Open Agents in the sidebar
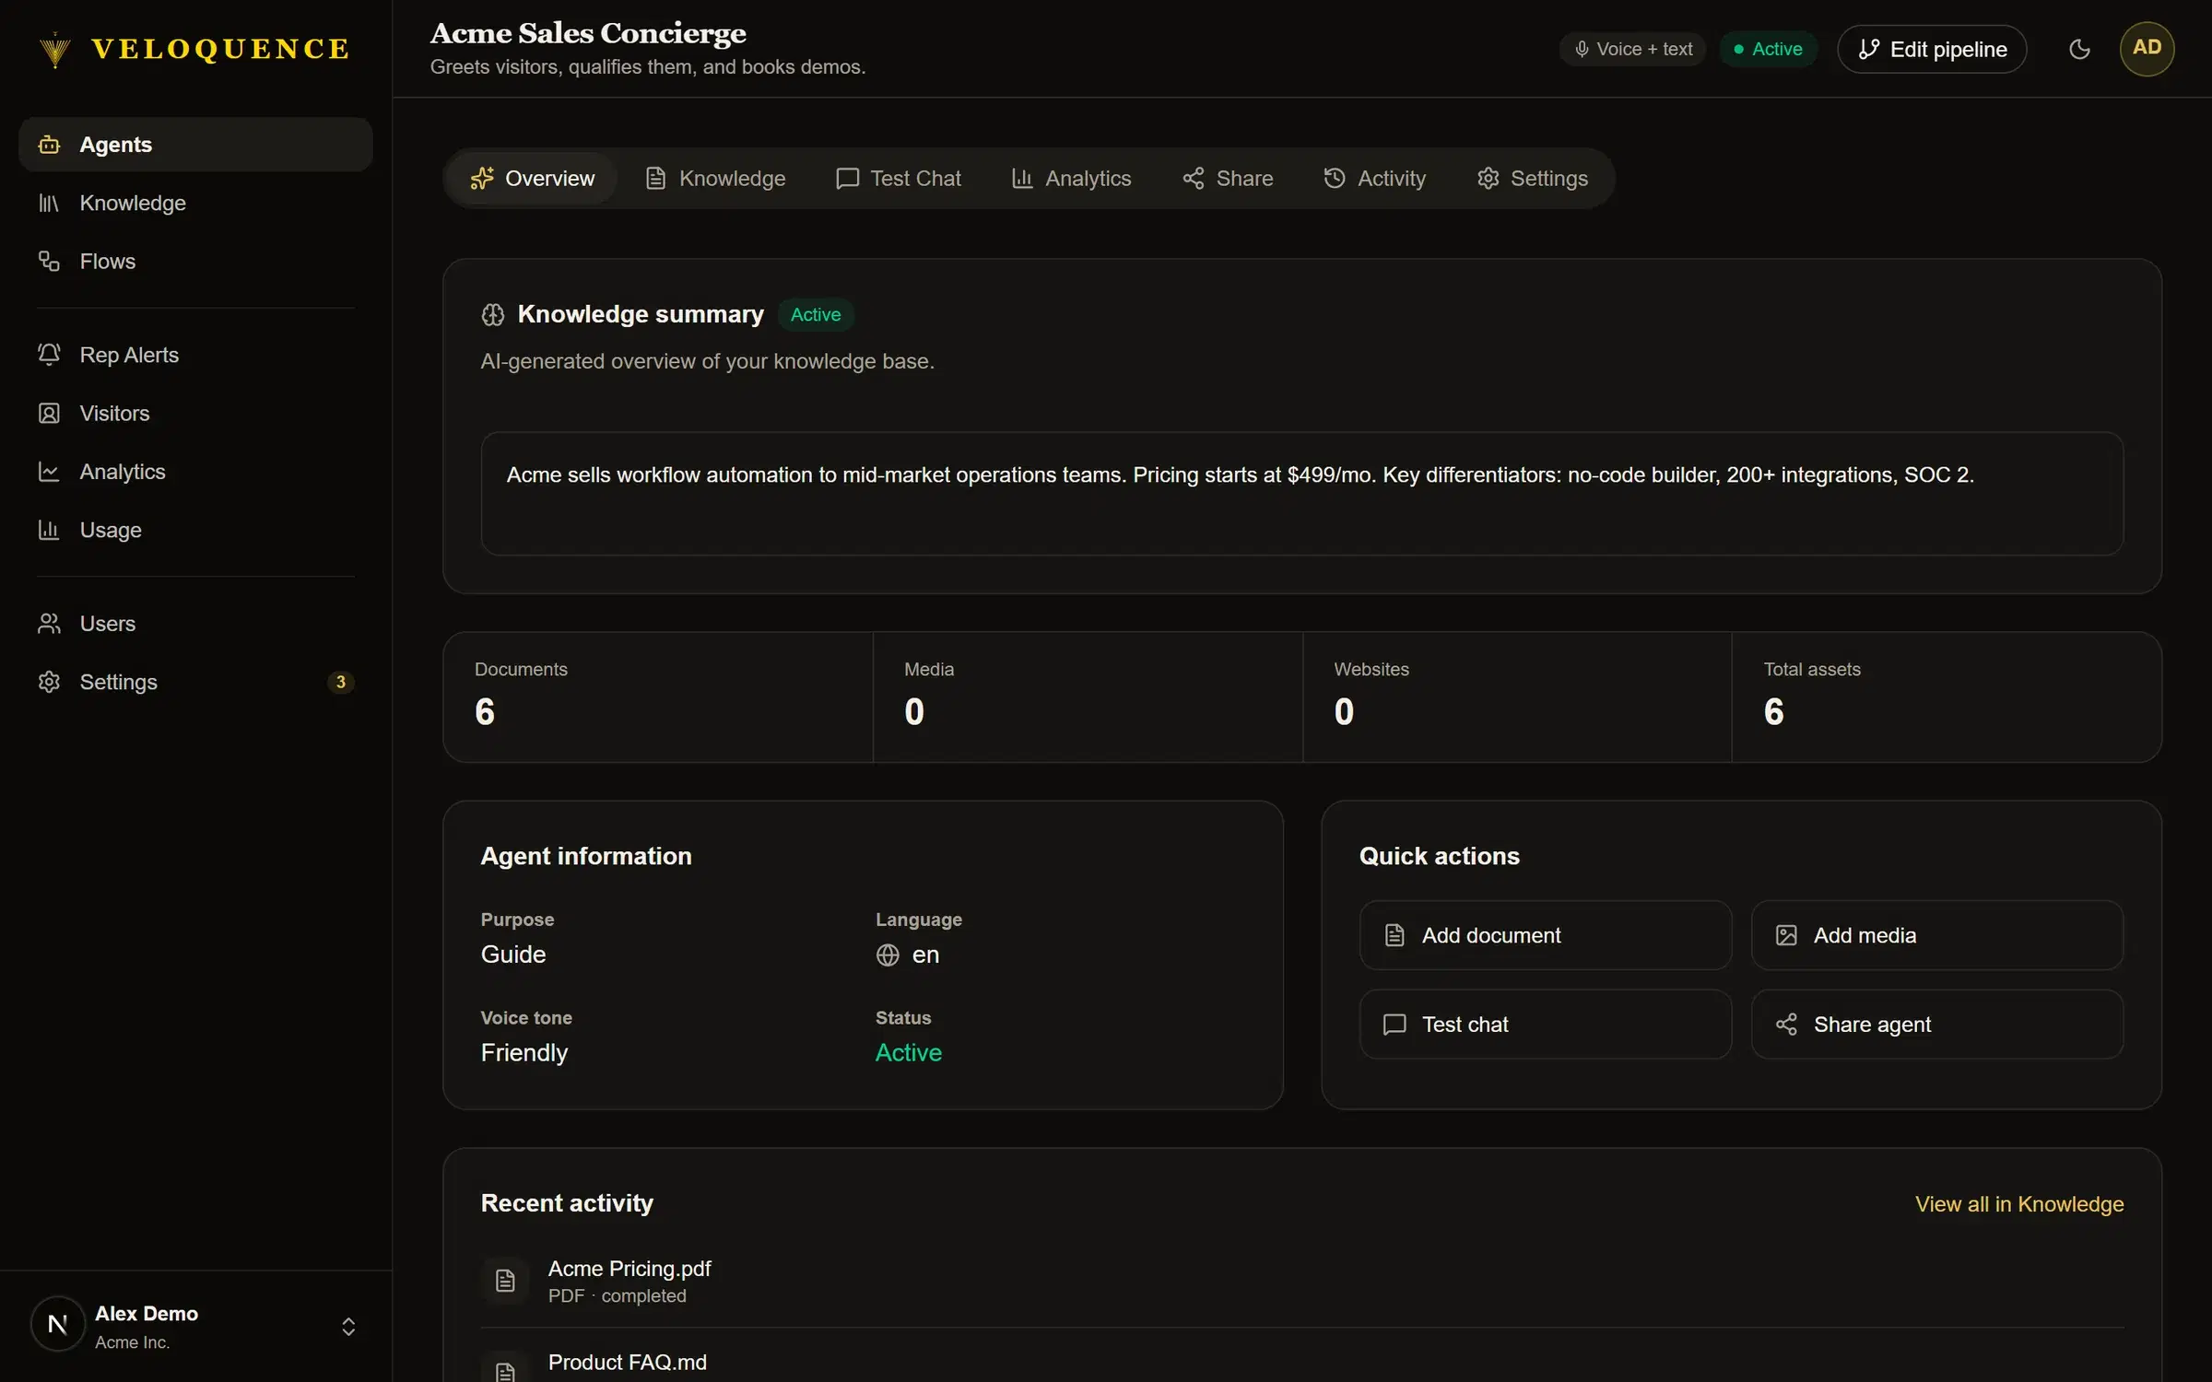The width and height of the screenshot is (2212, 1382). pos(195,145)
